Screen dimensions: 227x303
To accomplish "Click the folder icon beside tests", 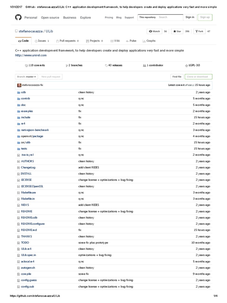I will pos(18,149).
